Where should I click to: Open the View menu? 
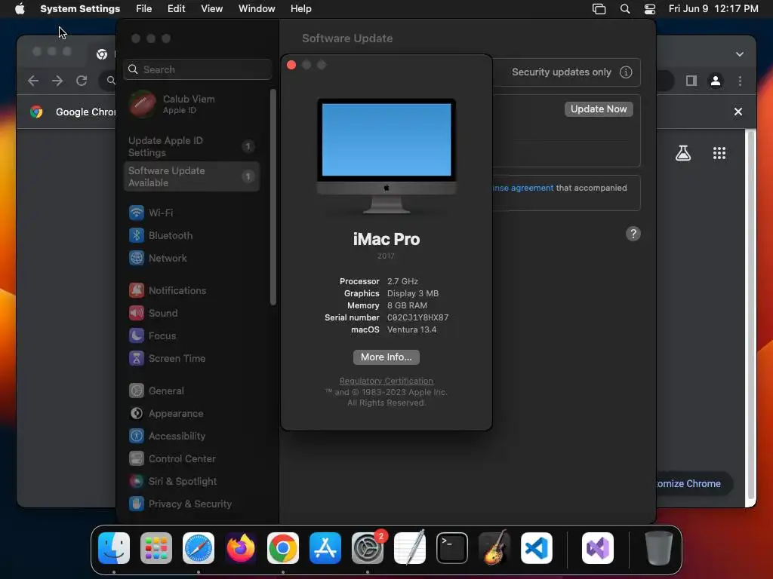(x=211, y=9)
